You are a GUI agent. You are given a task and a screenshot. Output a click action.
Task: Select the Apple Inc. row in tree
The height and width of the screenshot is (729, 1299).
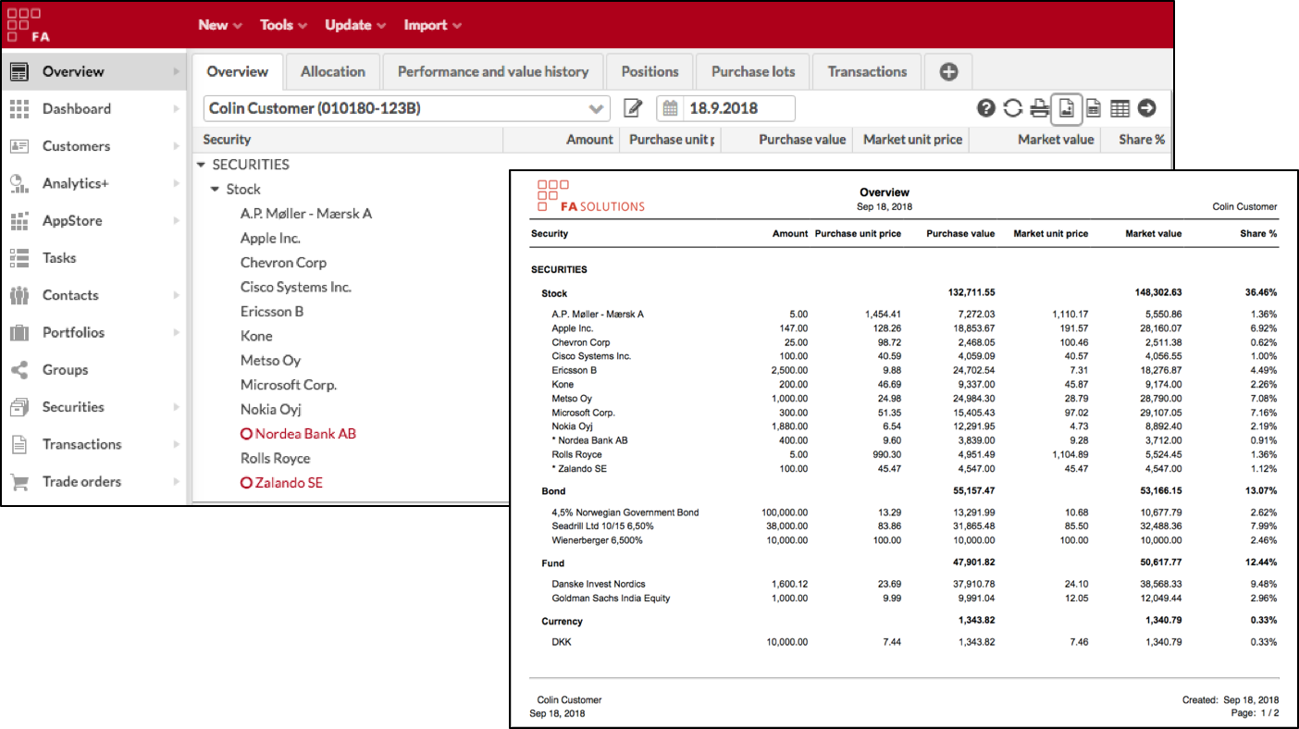[270, 238]
